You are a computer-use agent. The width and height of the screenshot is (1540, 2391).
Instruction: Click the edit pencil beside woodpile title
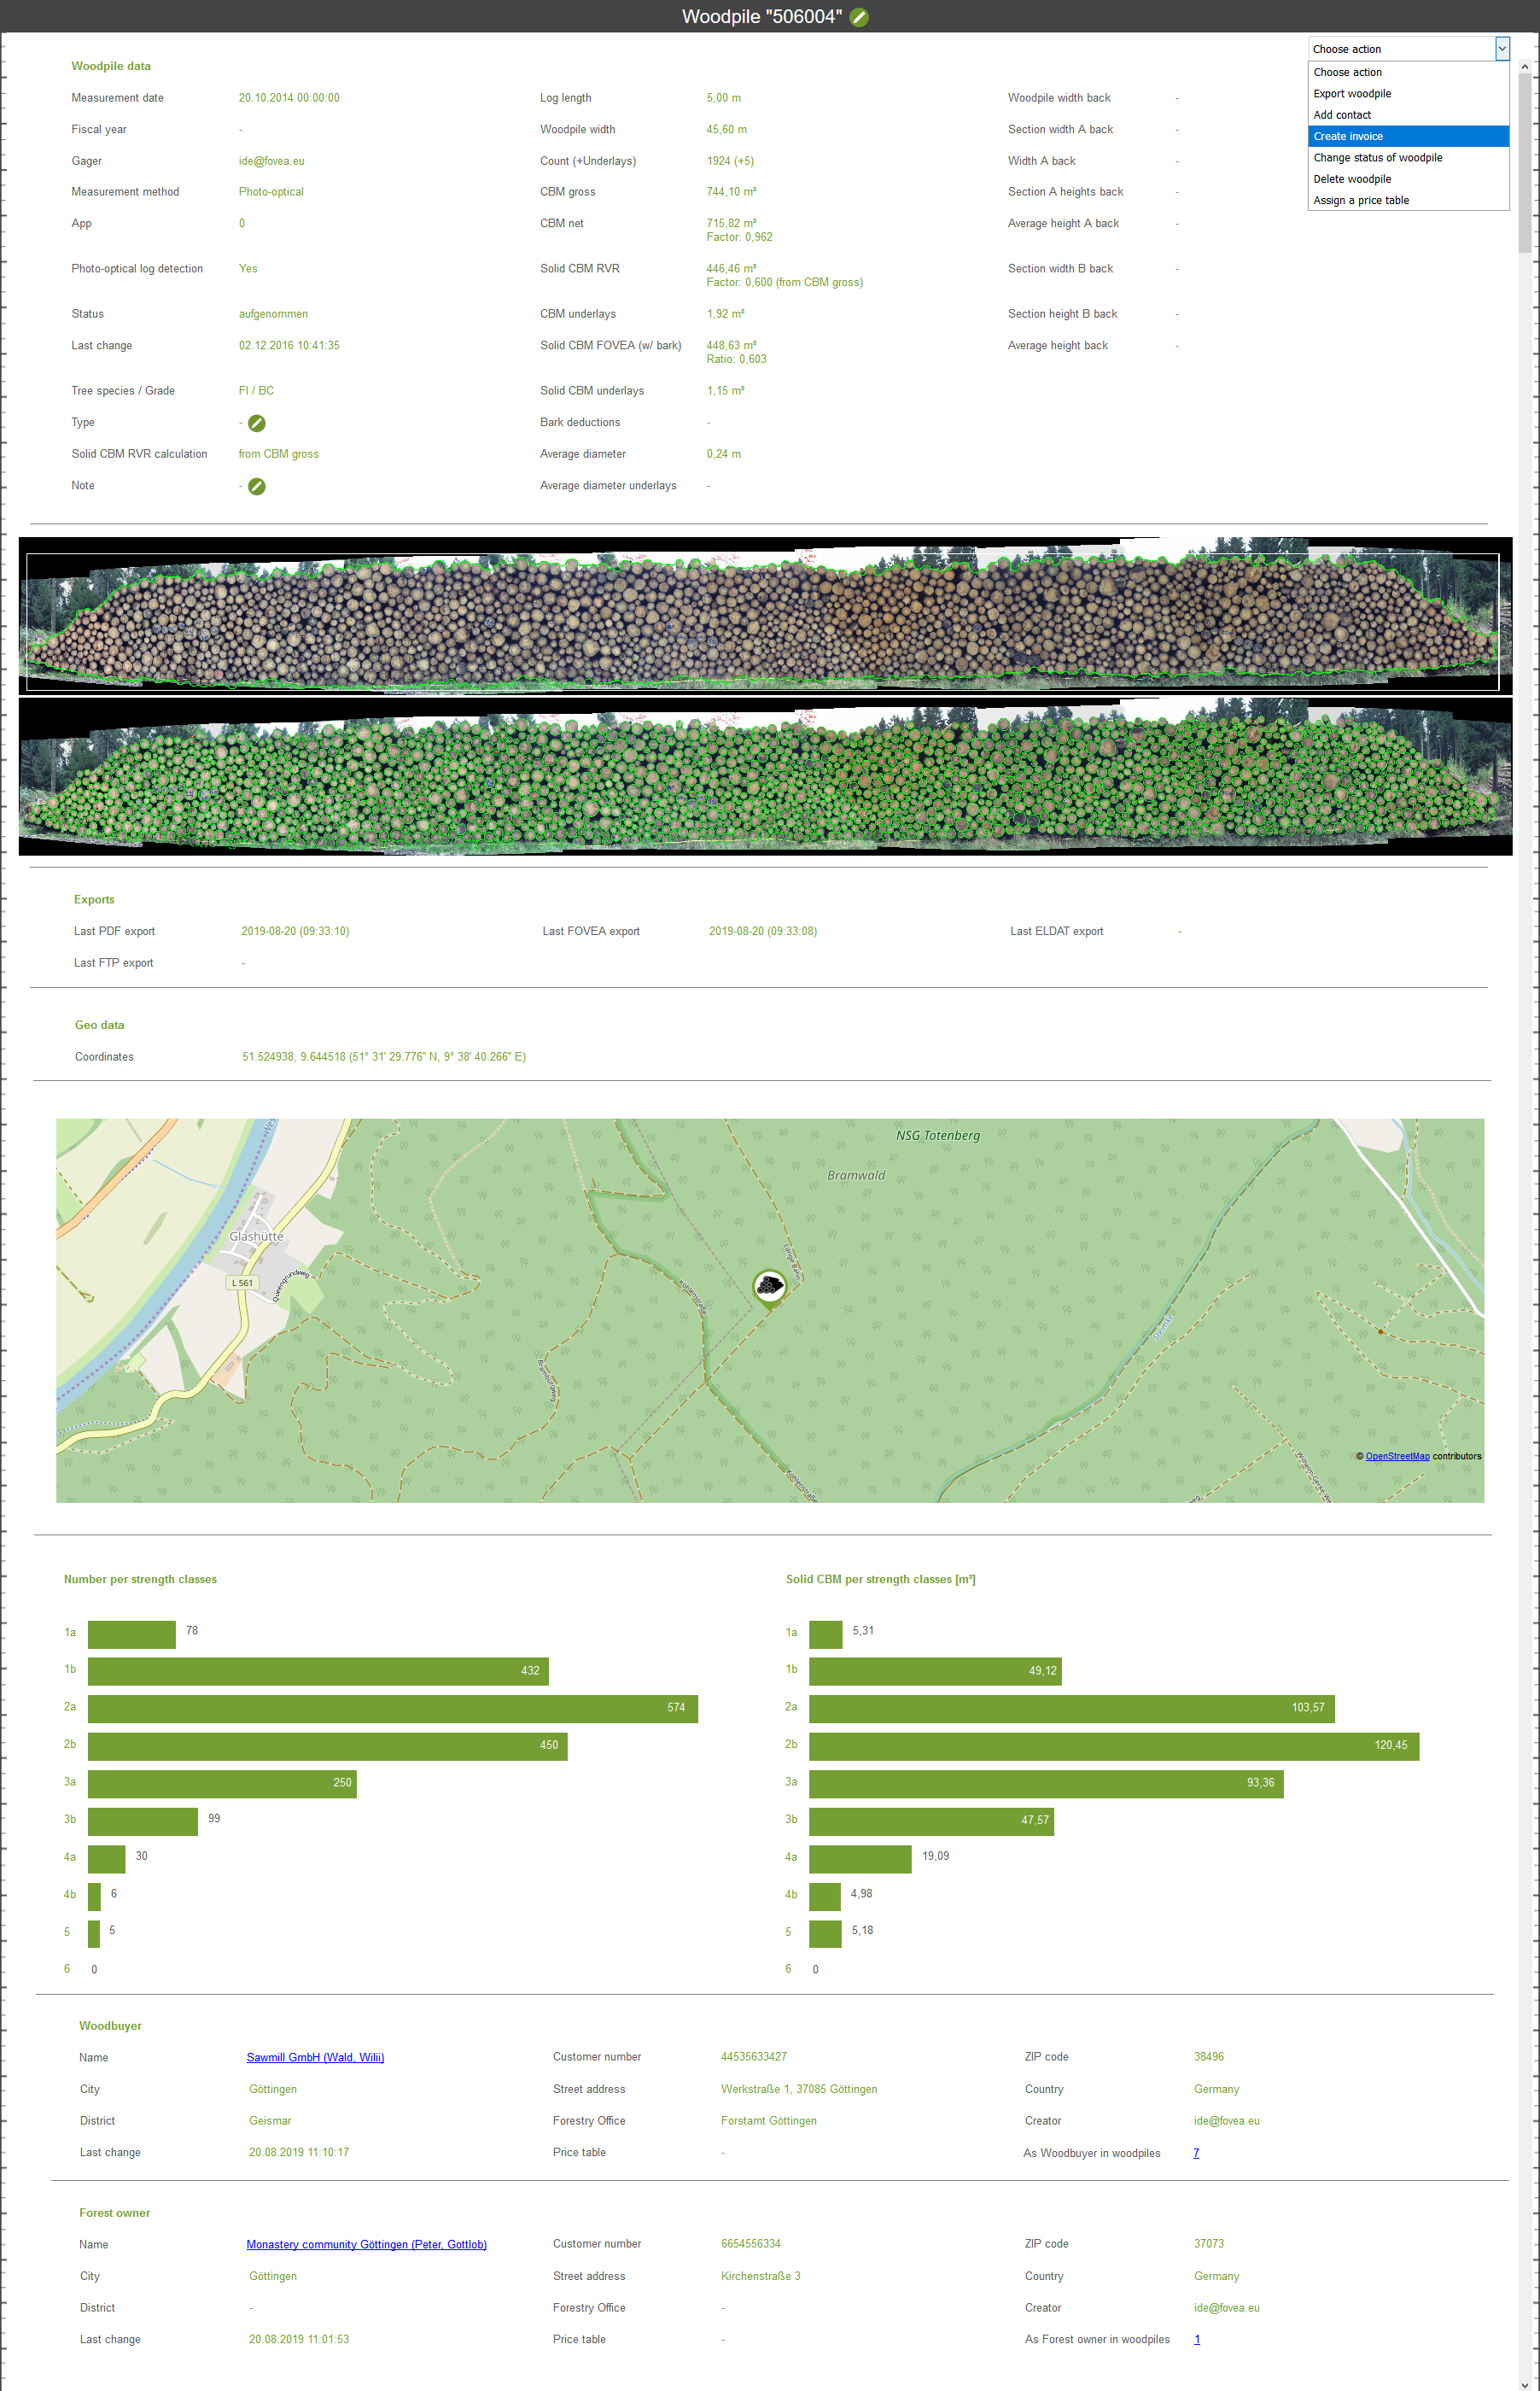click(x=859, y=17)
